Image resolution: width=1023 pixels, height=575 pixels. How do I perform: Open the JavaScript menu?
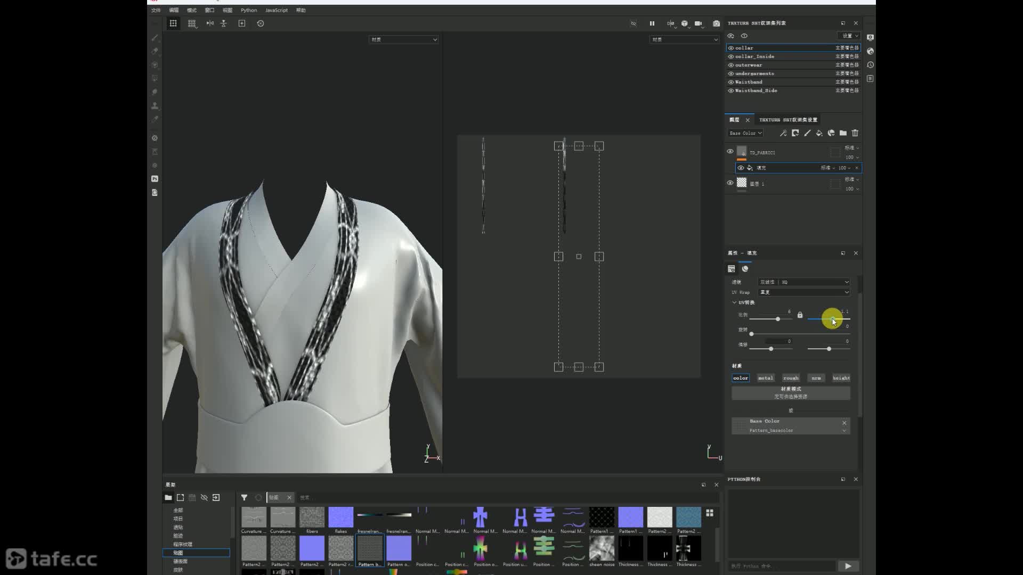point(277,10)
